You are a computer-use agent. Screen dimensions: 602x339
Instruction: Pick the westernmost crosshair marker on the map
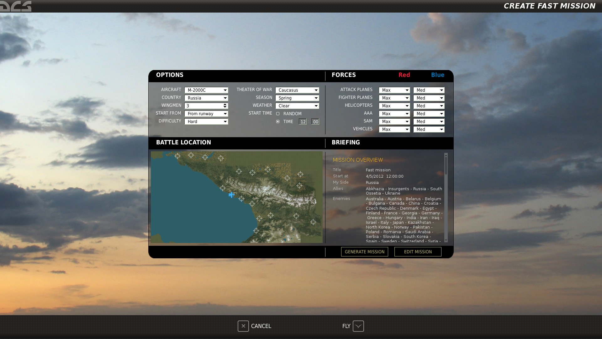[x=177, y=156]
